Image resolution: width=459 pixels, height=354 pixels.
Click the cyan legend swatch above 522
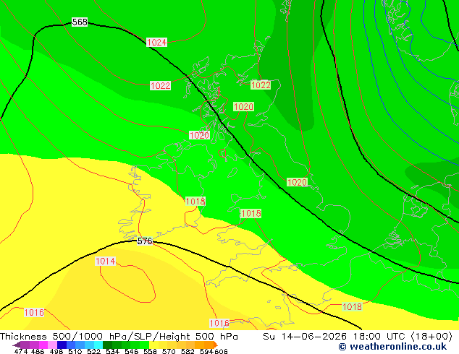click(x=98, y=345)
